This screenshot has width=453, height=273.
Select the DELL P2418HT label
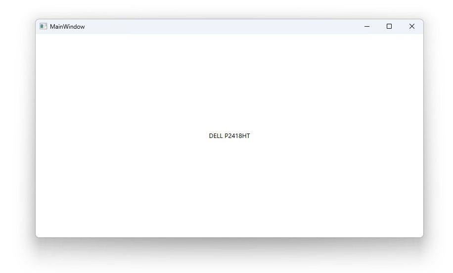229,136
